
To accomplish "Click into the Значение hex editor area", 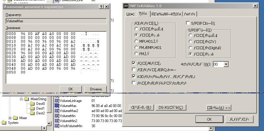I will [x=56, y=57].
